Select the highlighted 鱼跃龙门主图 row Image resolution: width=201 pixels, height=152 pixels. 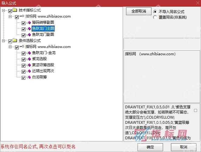43,29
